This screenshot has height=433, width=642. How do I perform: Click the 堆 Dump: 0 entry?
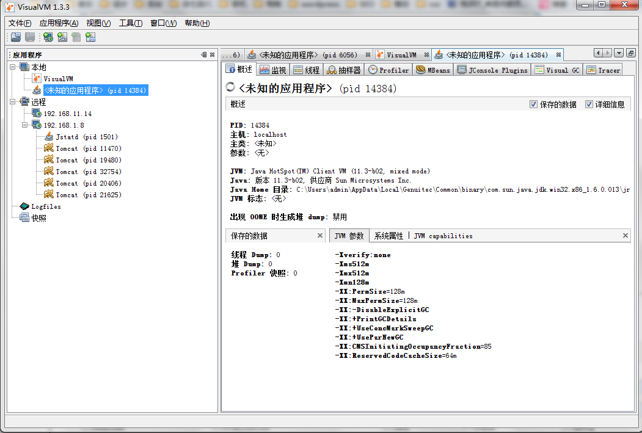[x=252, y=264]
